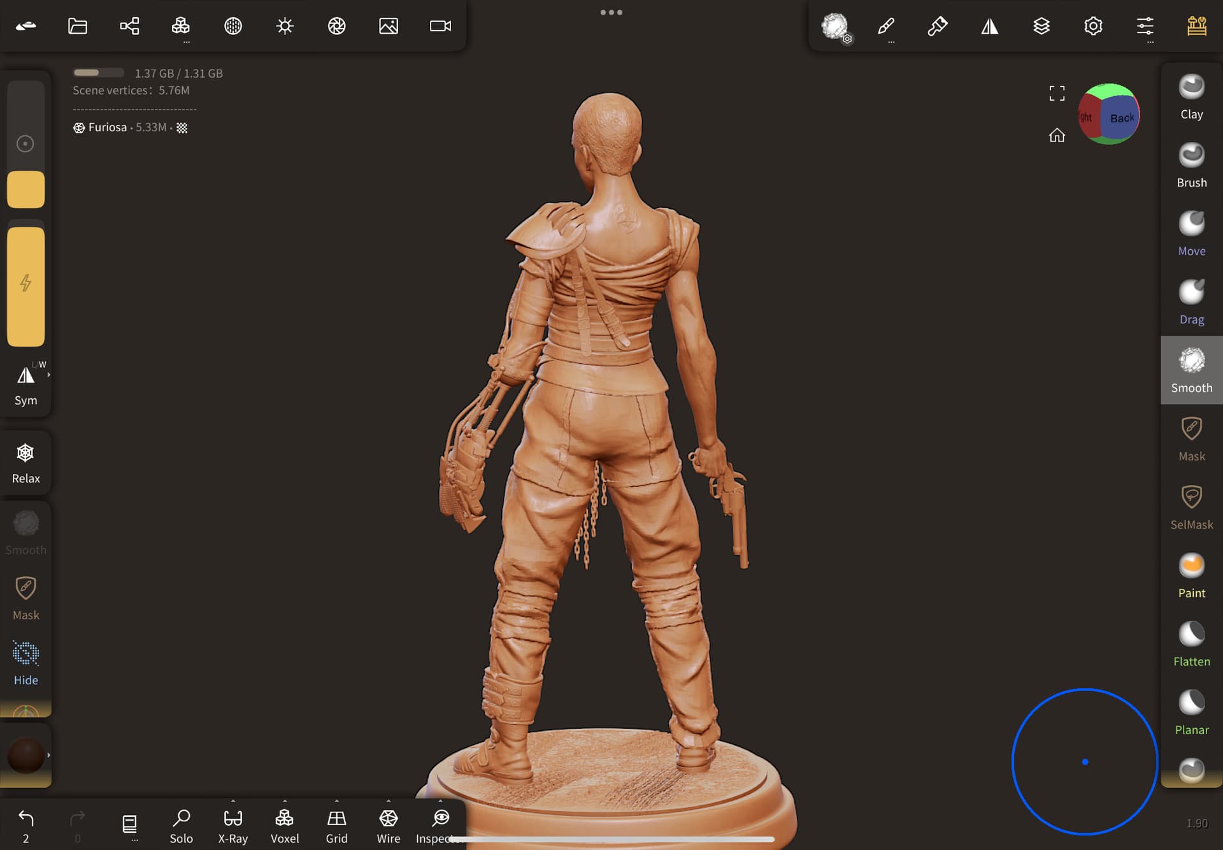Viewport: 1223px width, 850px height.
Task: Toggle Relax mode on left panel
Action: (x=25, y=463)
